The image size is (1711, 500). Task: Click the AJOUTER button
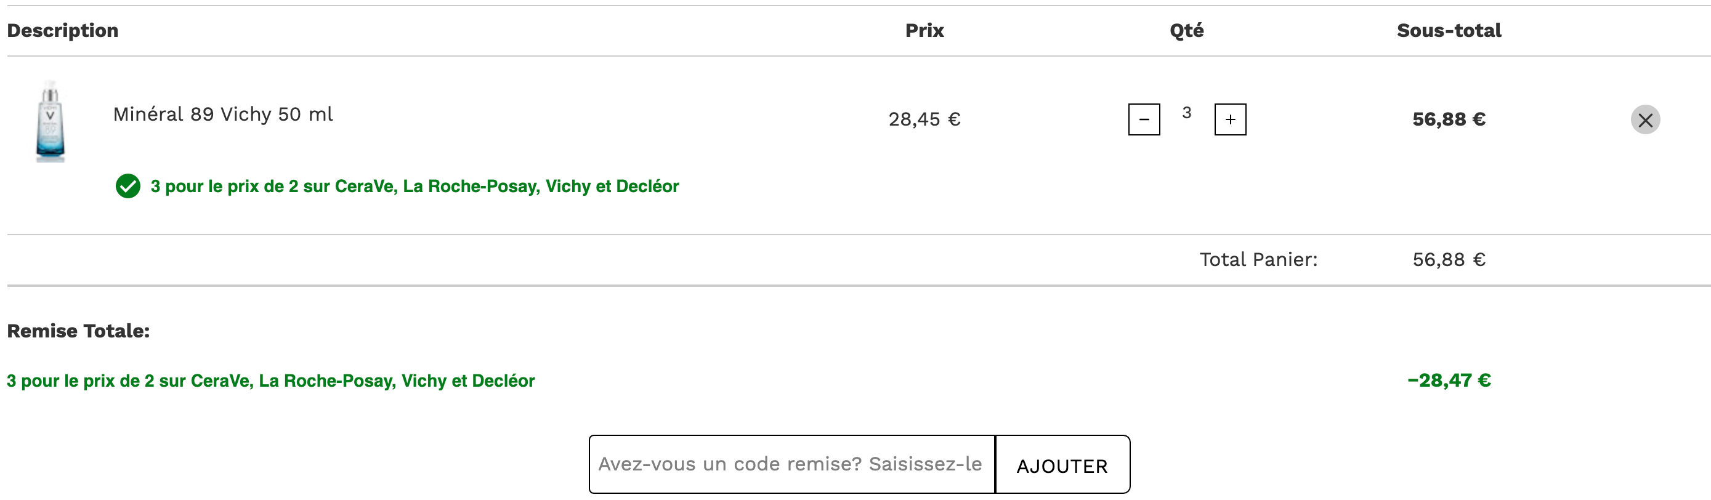[x=1062, y=464]
